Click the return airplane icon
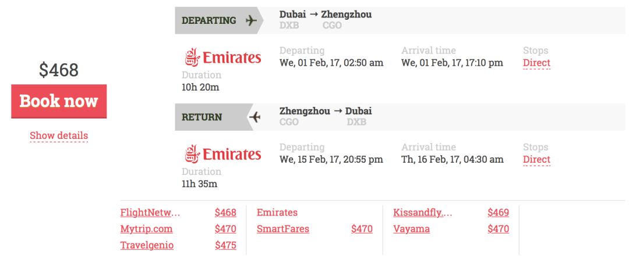Image resolution: width=629 pixels, height=258 pixels. click(255, 117)
